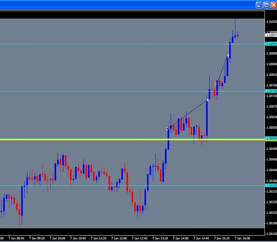277x242 pixels.
Task: Click the 7 Jan 10:00 time label
Action: click(58, 238)
